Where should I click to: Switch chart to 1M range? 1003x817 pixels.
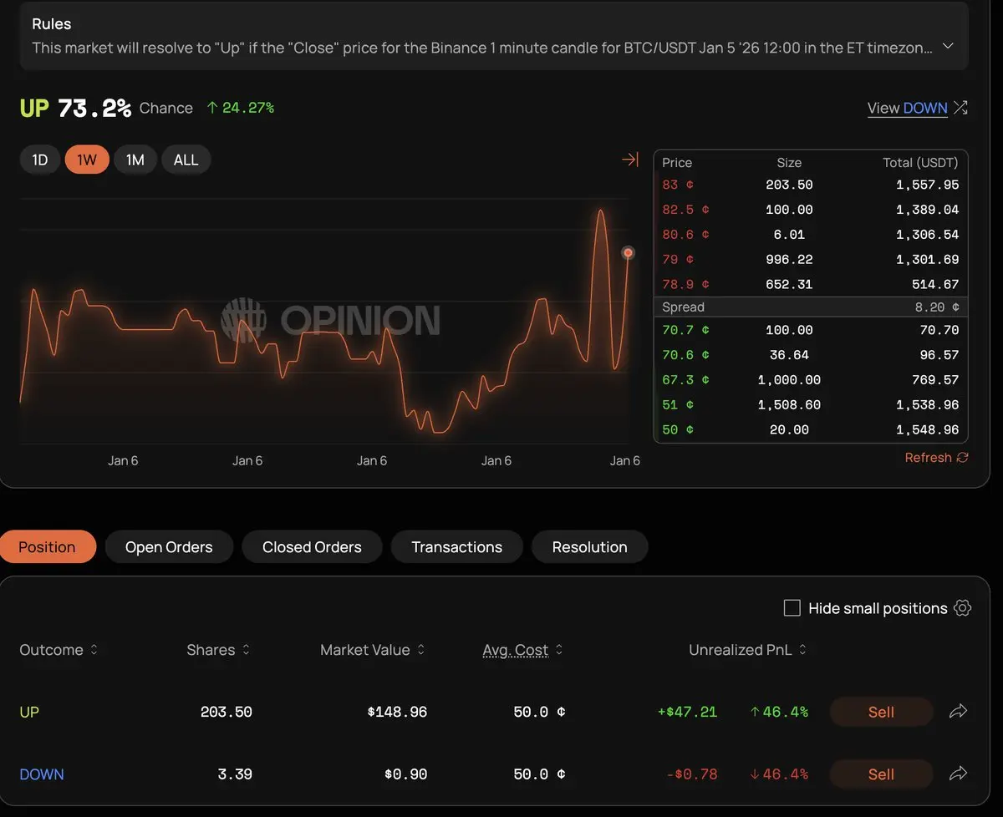pos(135,160)
